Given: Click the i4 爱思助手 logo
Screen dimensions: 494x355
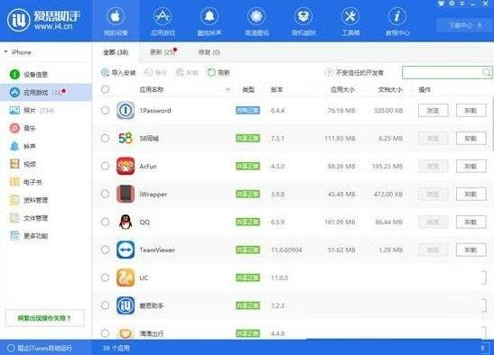Looking at the screenshot, I should 43,21.
